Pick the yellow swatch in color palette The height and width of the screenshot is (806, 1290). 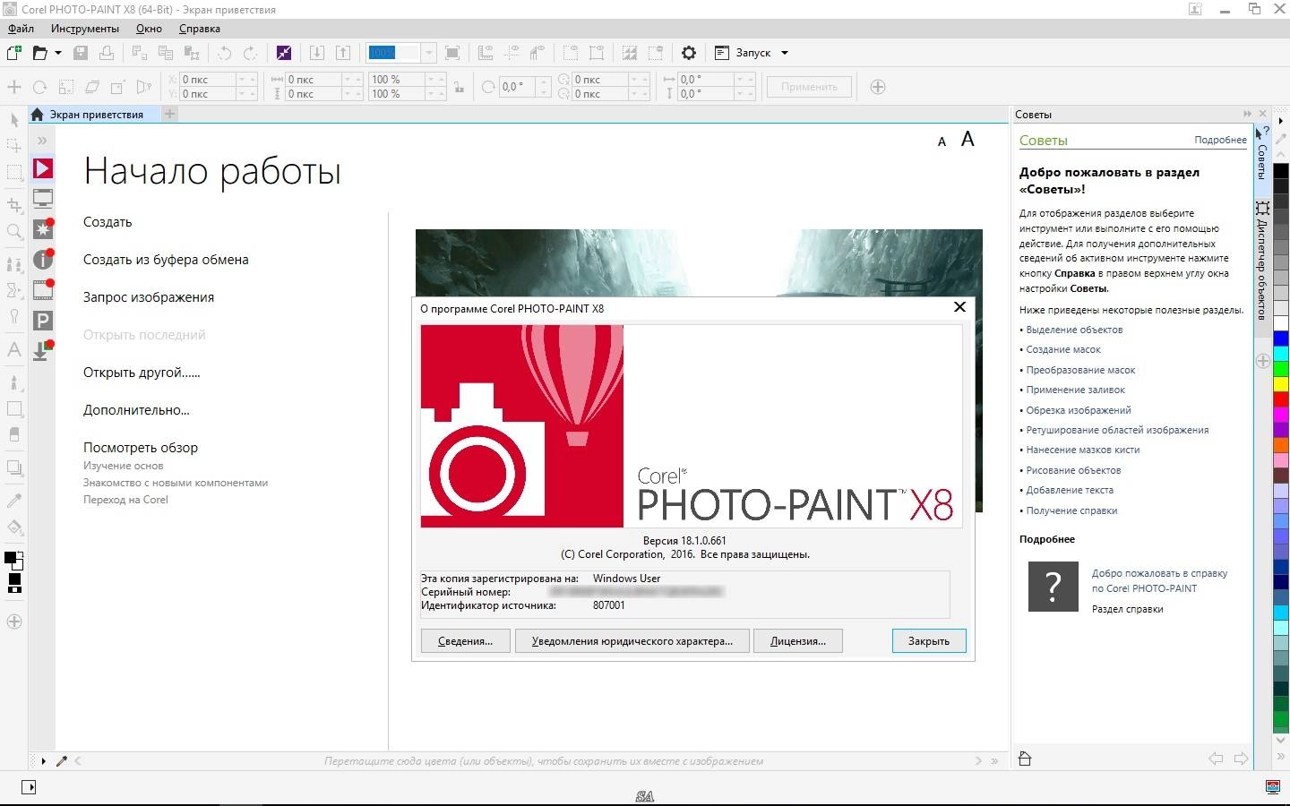point(1281,384)
